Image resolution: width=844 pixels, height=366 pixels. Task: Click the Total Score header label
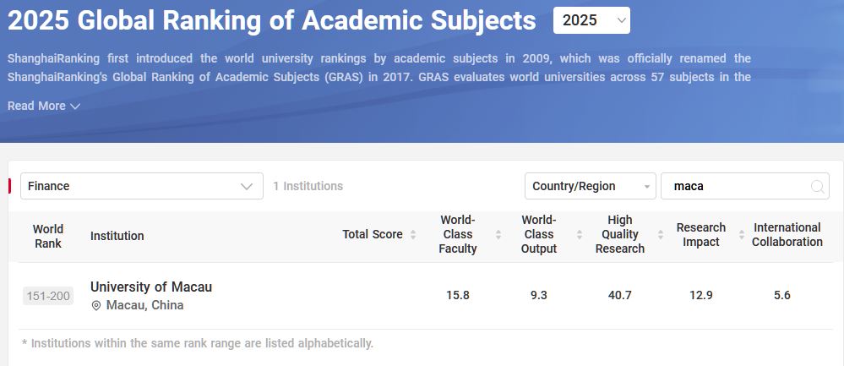click(373, 235)
